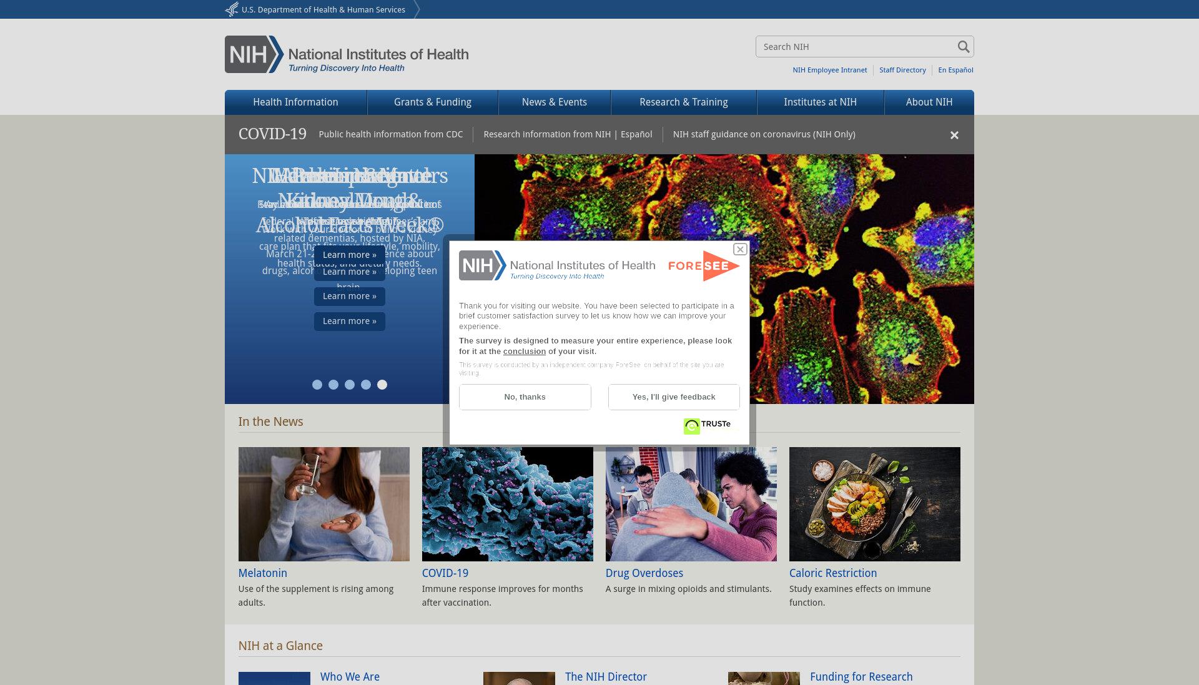Open the COVID-19 virus image thumbnail

click(x=508, y=504)
